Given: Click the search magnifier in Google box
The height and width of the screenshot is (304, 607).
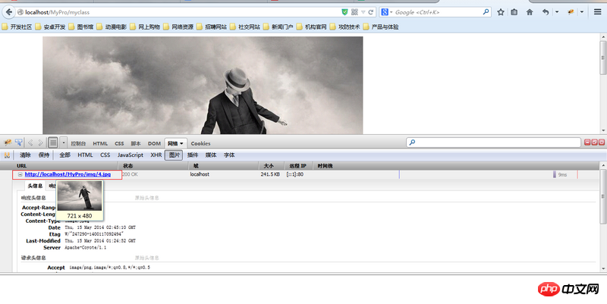Looking at the screenshot, I should point(486,12).
